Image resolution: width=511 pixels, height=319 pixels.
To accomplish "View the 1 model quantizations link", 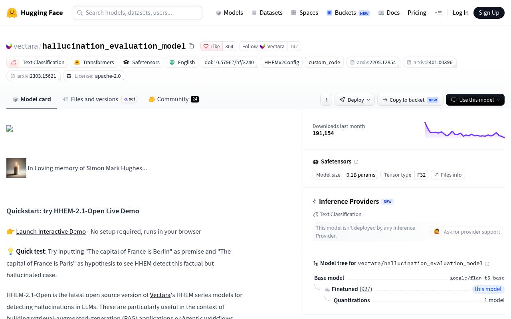I will (x=494, y=300).
